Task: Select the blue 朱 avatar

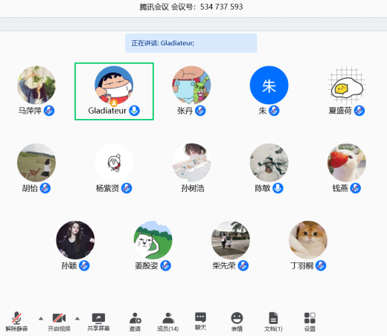Action: click(x=269, y=85)
